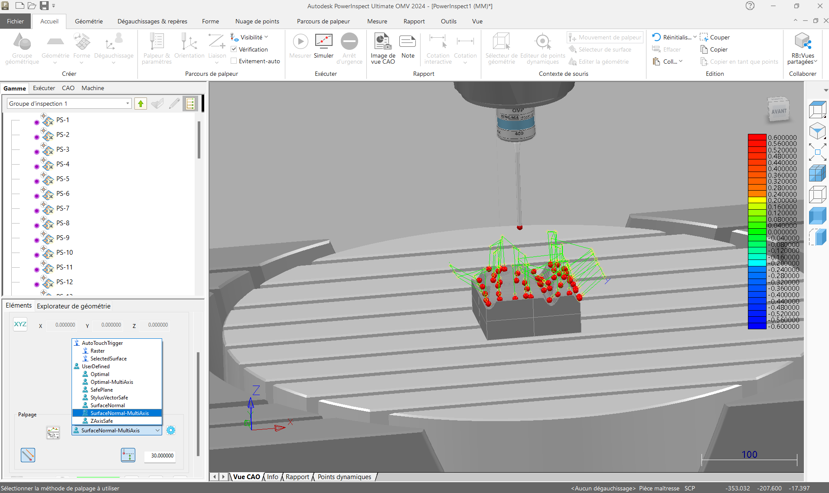Switch to the Machine panel tab
Screen dimensions: 829x493
(x=93, y=88)
